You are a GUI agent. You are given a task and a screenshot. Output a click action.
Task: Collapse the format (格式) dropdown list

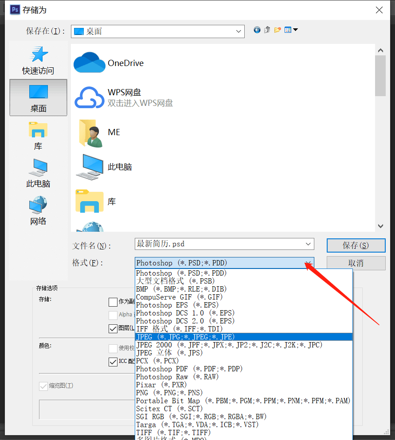(308, 263)
